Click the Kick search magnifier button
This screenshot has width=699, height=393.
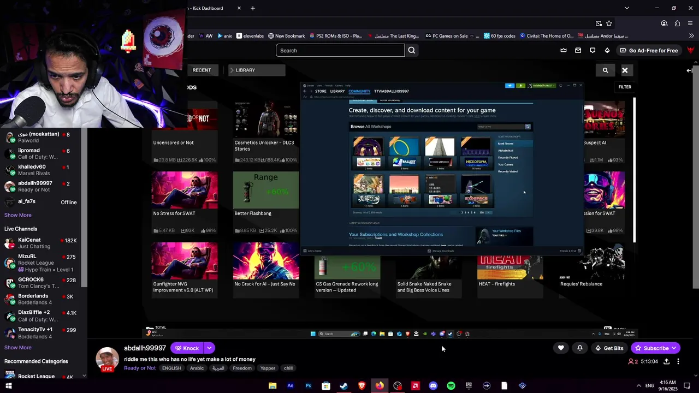(x=412, y=50)
